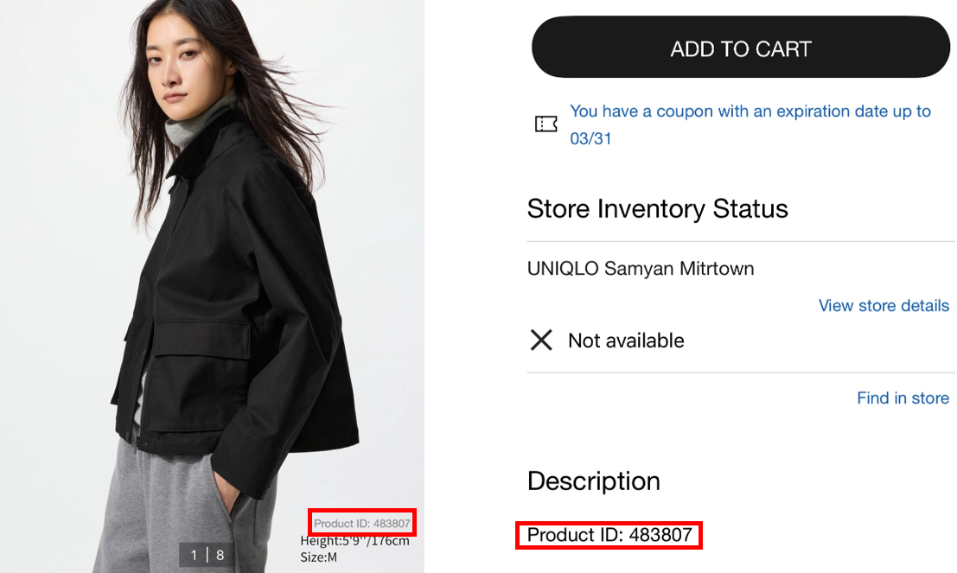Click the 1 | 8 image counter
The height and width of the screenshot is (573, 957).
pyautogui.click(x=207, y=555)
